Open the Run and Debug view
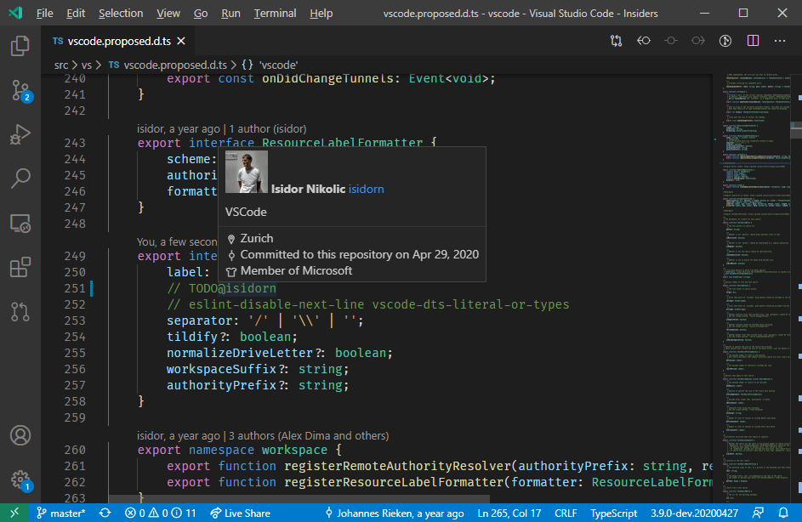 tap(20, 134)
